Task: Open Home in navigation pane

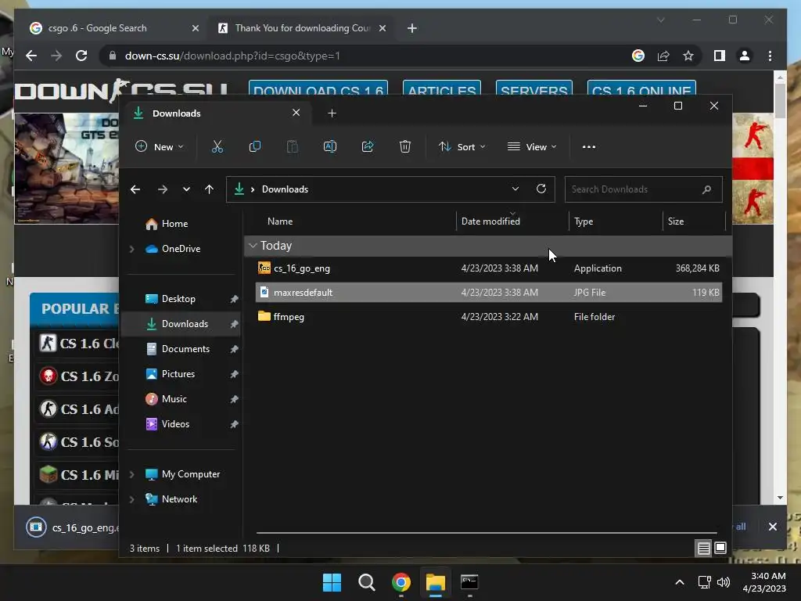Action: 174,224
